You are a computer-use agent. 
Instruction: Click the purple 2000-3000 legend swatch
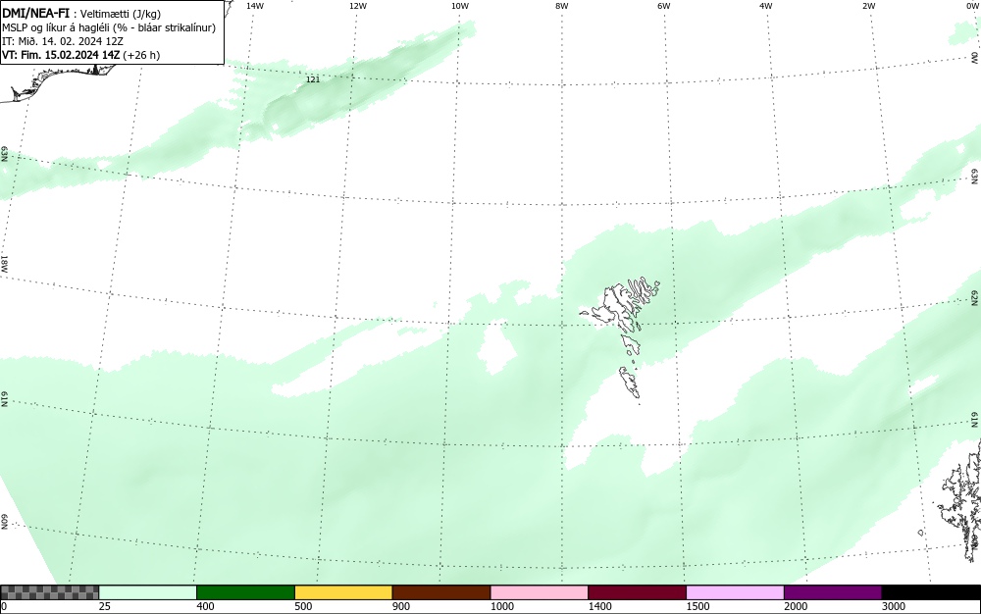click(833, 592)
